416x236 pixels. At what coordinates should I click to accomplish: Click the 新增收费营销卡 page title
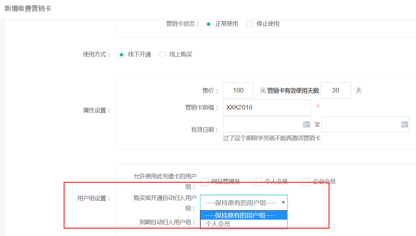point(28,9)
